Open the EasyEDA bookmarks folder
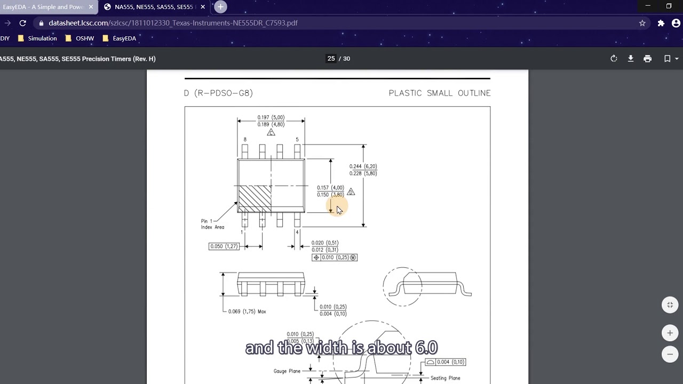Image resolution: width=683 pixels, height=384 pixels. click(119, 38)
